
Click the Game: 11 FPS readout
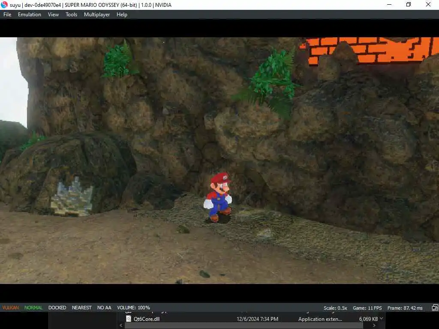point(367,308)
